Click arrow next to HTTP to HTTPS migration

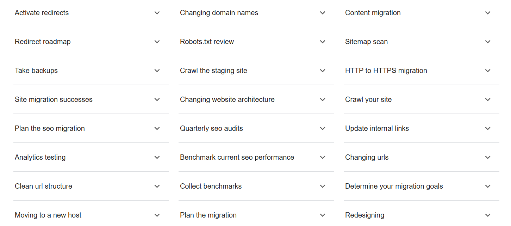tap(487, 71)
